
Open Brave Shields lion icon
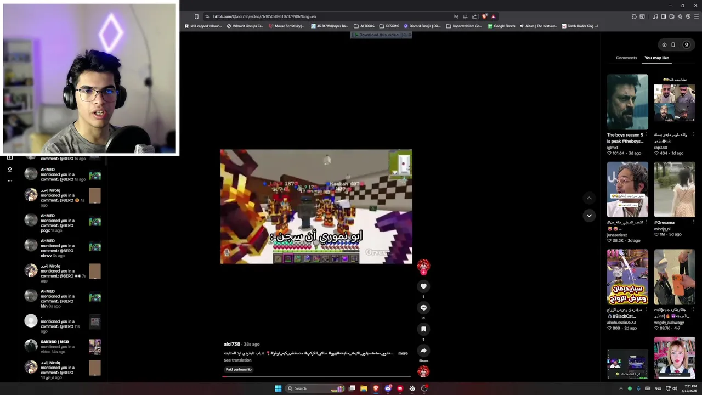click(x=485, y=16)
